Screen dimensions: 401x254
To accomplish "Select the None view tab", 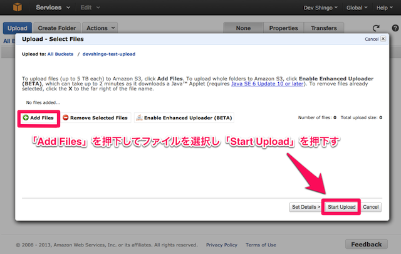I will (x=243, y=28).
